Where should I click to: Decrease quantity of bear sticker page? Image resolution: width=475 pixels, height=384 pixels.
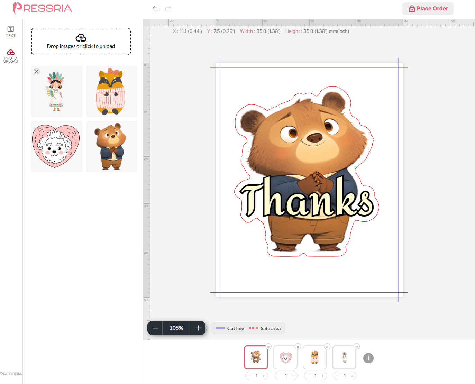click(x=249, y=376)
